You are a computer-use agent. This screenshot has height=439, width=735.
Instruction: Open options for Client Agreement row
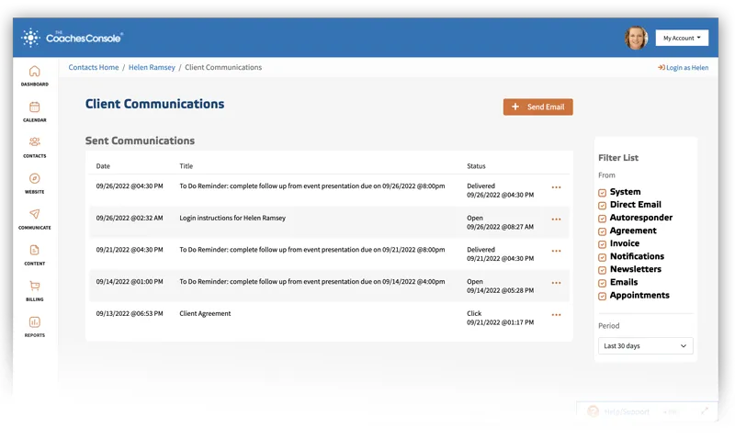[x=556, y=315]
